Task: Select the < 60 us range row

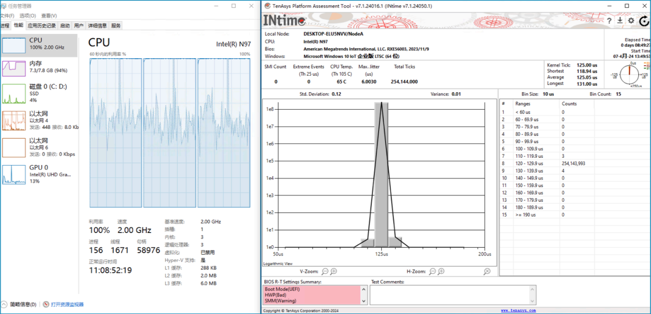Action: tap(575, 112)
